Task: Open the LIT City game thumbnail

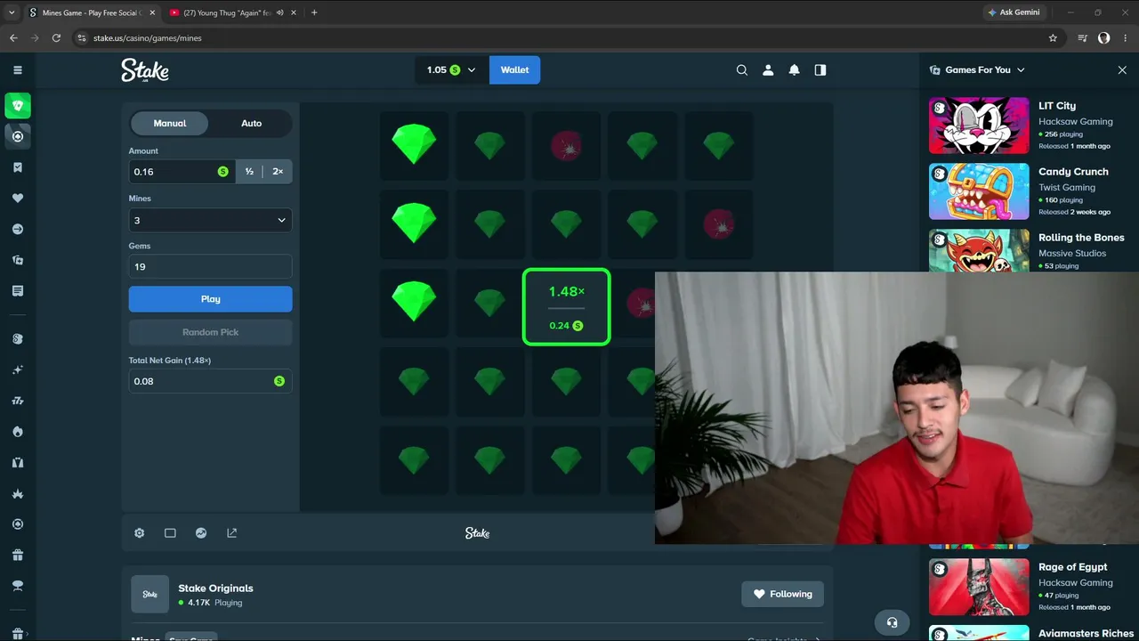Action: pyautogui.click(x=979, y=126)
